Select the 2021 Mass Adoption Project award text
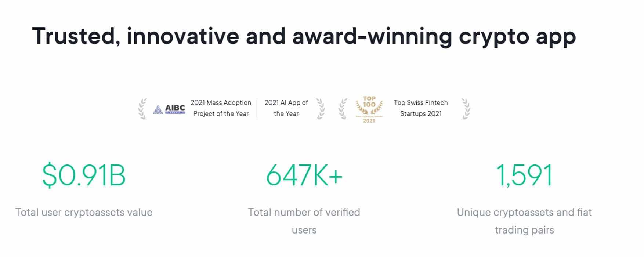 221,108
